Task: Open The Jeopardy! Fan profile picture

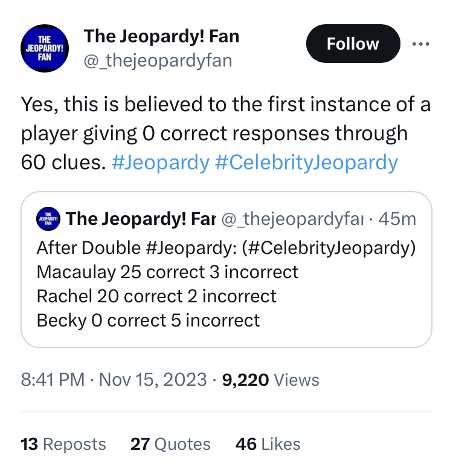Action: tap(45, 48)
